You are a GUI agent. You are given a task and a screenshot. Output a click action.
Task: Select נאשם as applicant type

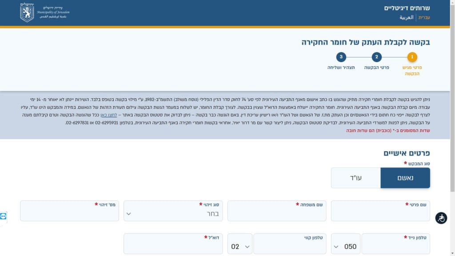pos(405,178)
